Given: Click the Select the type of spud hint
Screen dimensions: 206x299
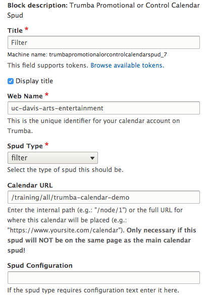Looking at the screenshot, I should pos(65,169).
